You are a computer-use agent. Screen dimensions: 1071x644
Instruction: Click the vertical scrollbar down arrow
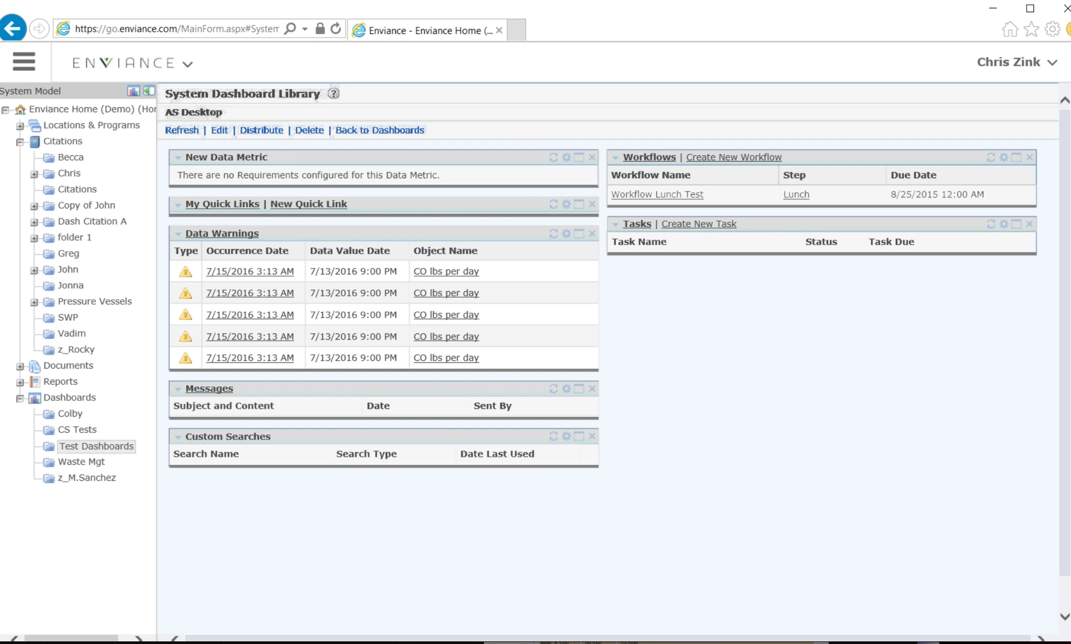click(1064, 617)
